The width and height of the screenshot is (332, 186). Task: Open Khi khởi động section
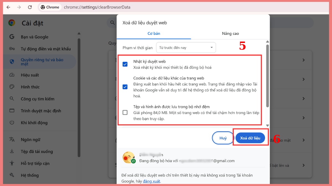tap(34, 123)
